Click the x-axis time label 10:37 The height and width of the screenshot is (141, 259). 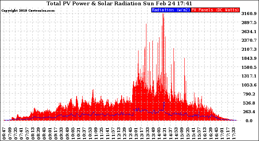coord(84,133)
